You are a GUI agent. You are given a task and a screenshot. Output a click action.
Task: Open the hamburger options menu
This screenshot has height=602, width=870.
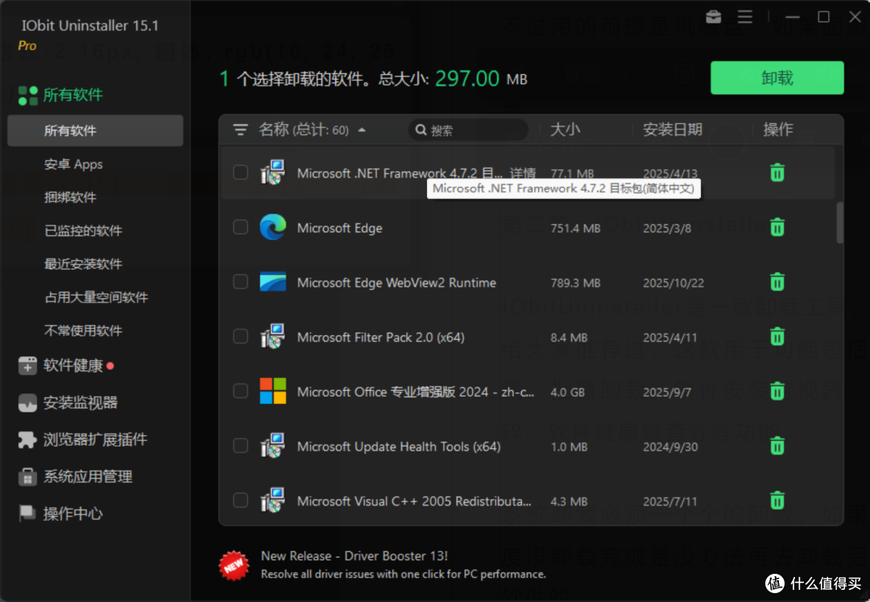[x=744, y=17]
